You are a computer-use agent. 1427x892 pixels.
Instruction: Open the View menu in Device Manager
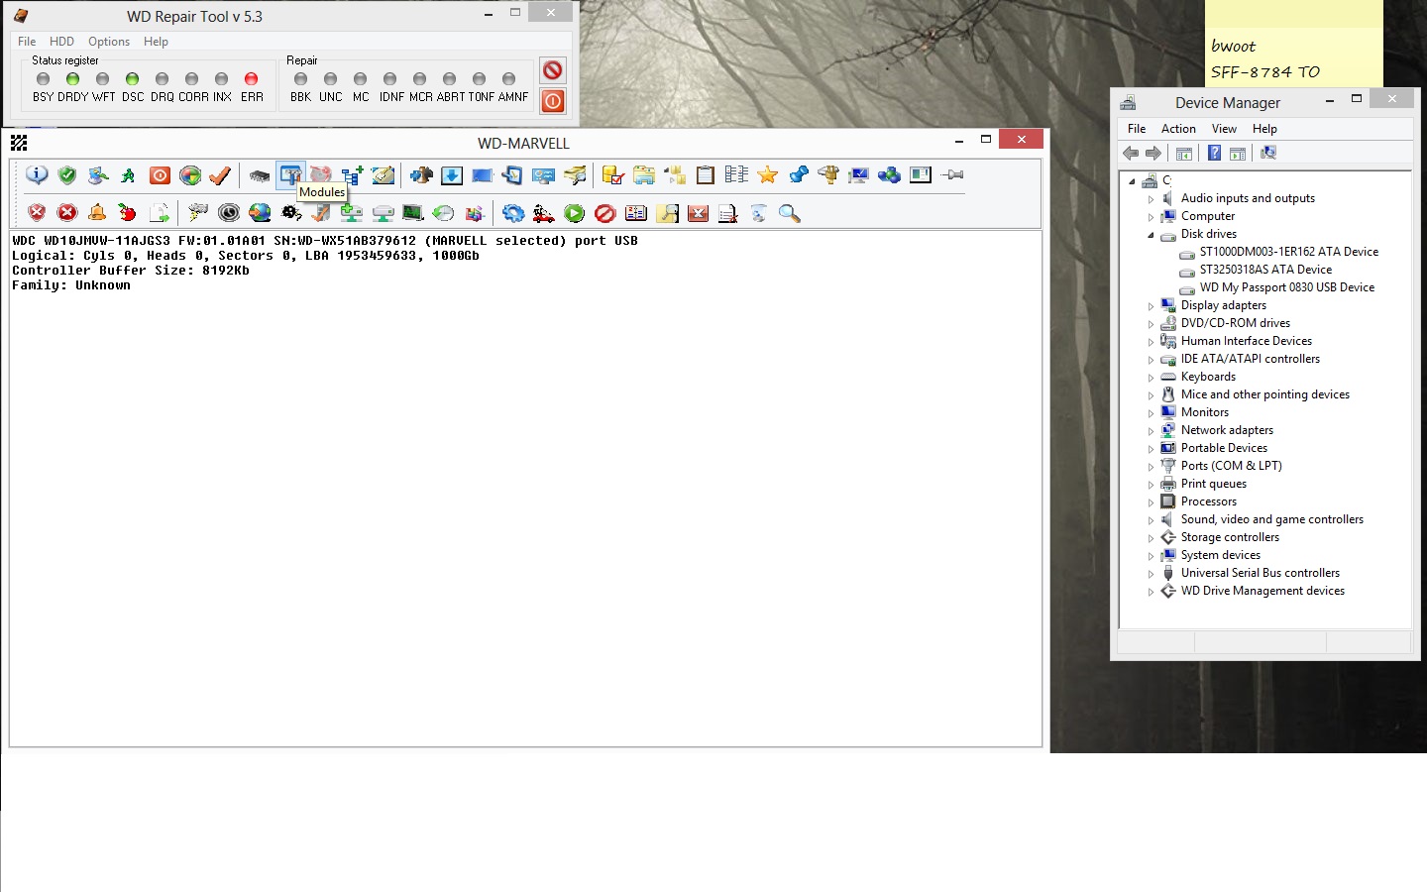(x=1224, y=129)
